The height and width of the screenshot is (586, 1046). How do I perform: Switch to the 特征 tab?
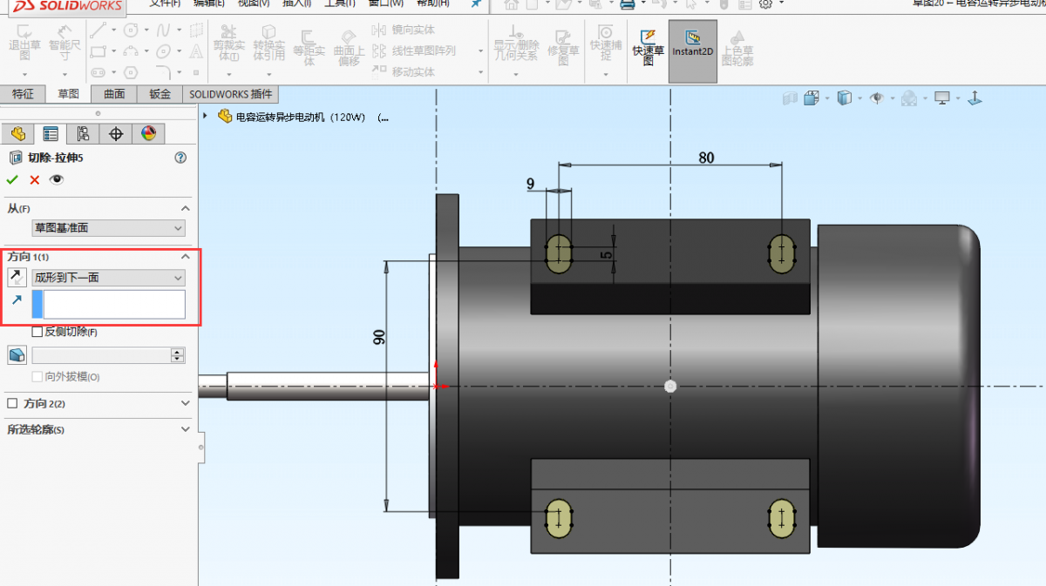(x=23, y=94)
